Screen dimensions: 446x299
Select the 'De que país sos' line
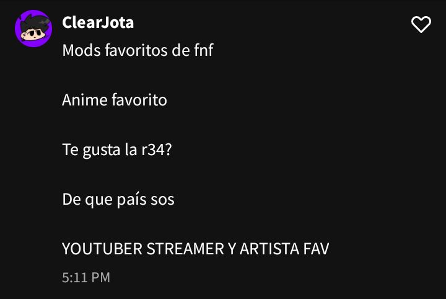118,200
